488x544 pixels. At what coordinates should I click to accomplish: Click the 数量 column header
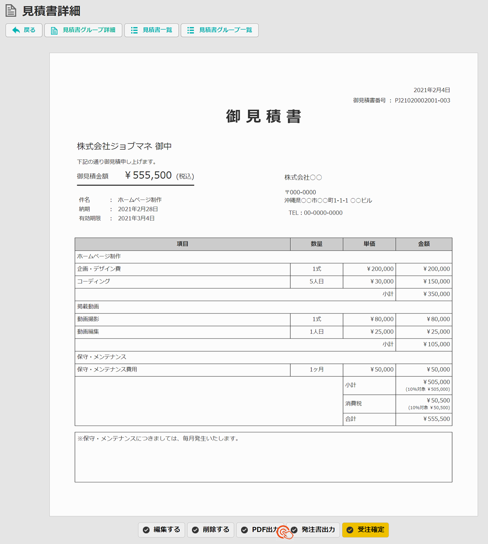tap(316, 244)
